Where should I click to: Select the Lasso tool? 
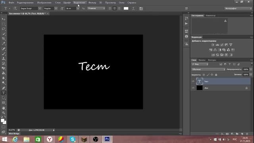(4, 29)
